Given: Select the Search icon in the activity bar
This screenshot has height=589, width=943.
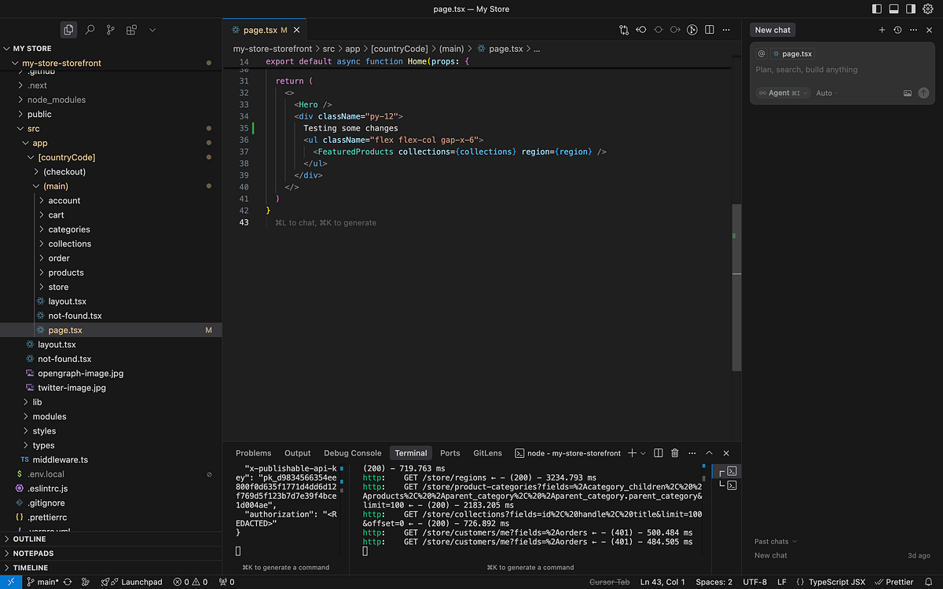Looking at the screenshot, I should point(90,29).
